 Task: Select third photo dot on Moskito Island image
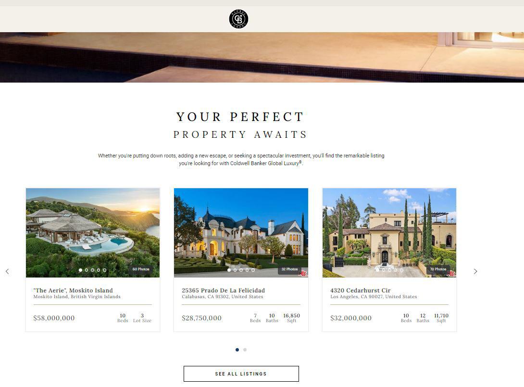pyautogui.click(x=93, y=270)
